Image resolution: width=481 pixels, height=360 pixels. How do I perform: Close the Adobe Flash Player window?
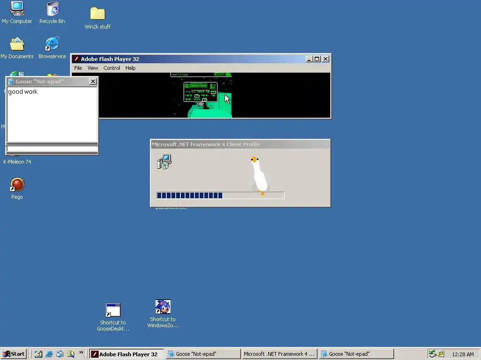tap(326, 59)
